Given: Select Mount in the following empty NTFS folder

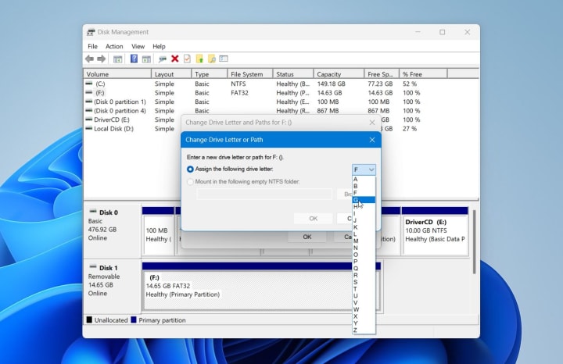Looking at the screenshot, I should (x=190, y=182).
